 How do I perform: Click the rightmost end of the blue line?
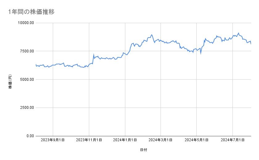[x=251, y=44]
